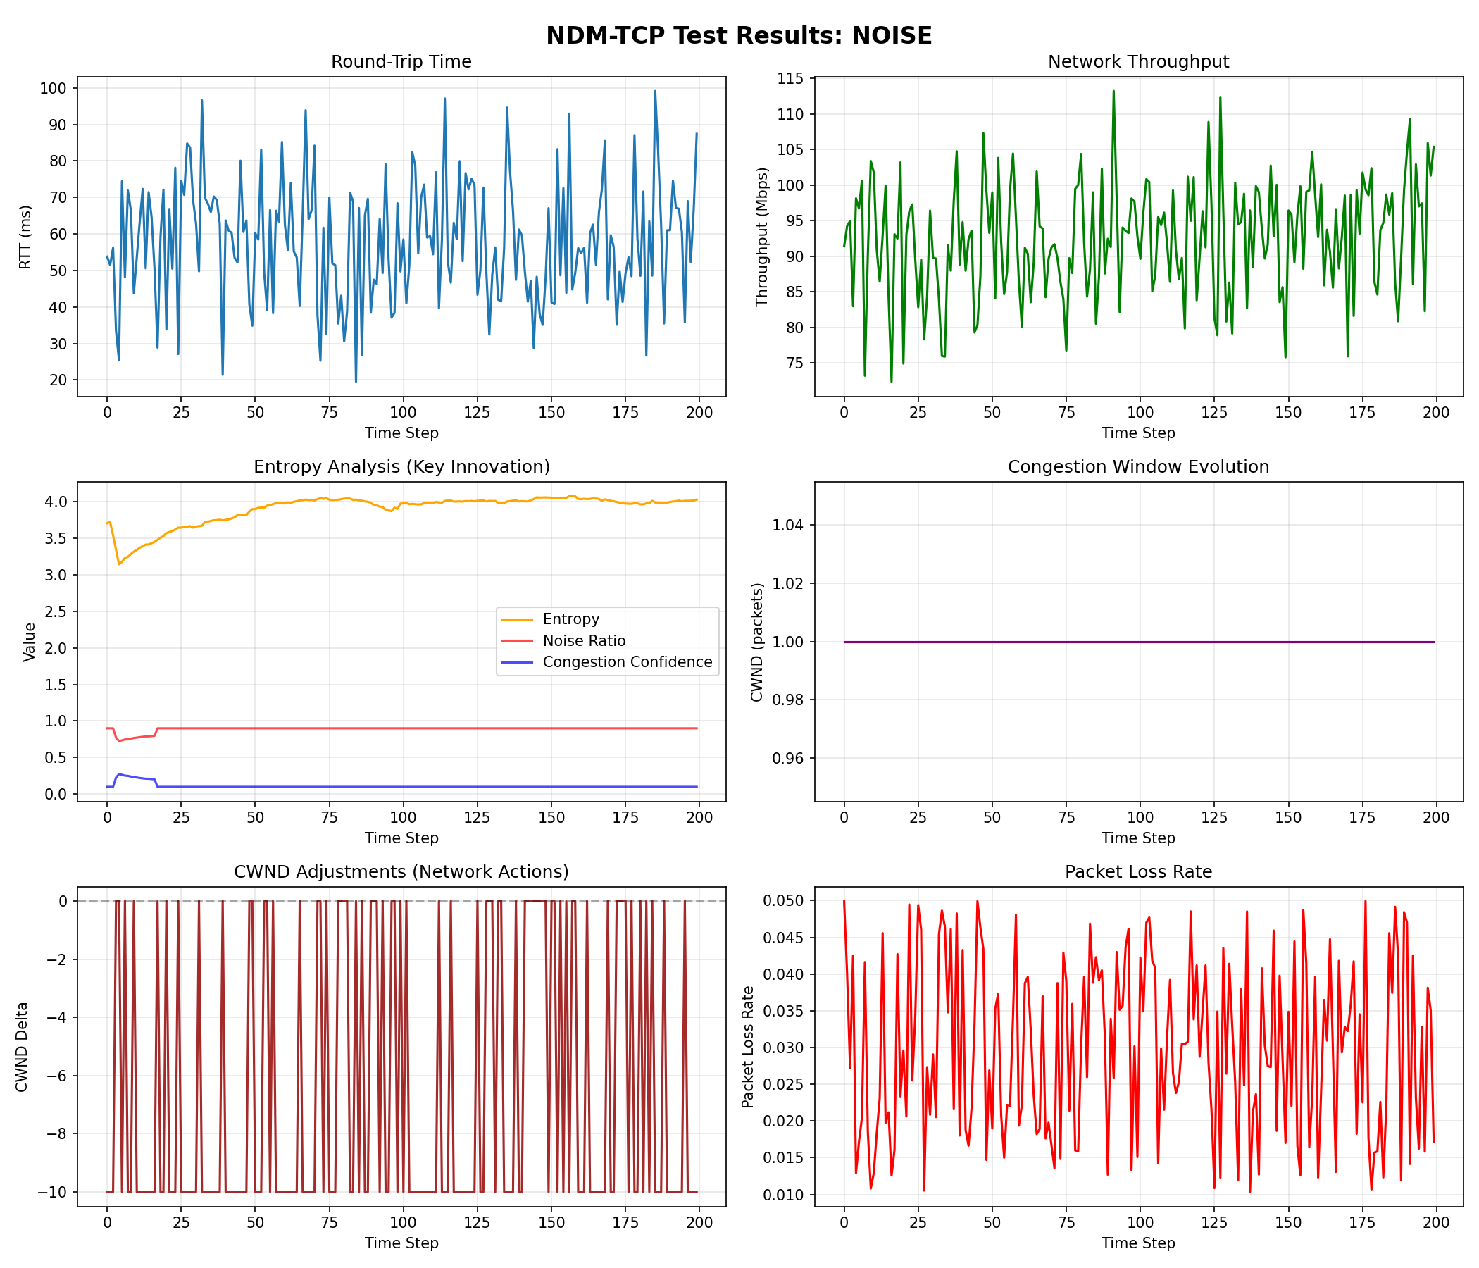The image size is (1479, 1268).
Task: Click the CWND (packets) axis label
Action: tap(757, 642)
